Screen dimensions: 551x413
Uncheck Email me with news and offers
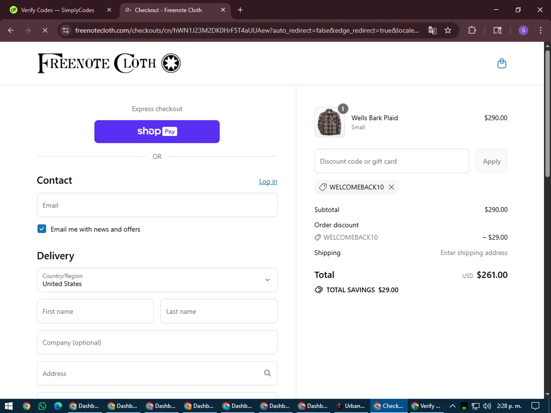42,229
